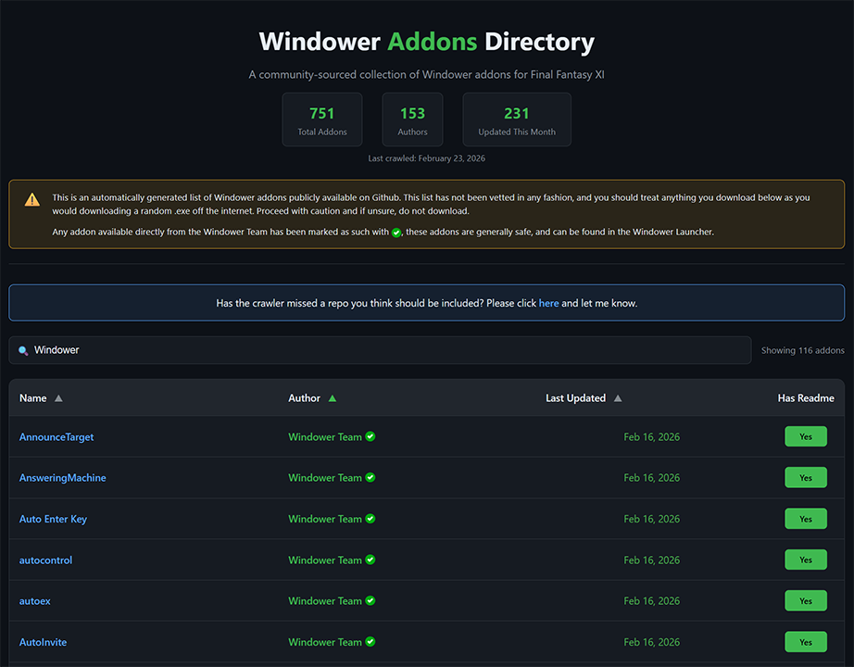
Task: Click the green checkmark in warning notice
Action: pyautogui.click(x=396, y=233)
